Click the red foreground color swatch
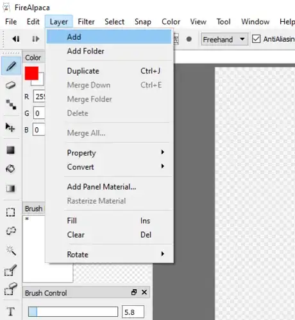The height and width of the screenshot is (320, 295). (x=31, y=73)
